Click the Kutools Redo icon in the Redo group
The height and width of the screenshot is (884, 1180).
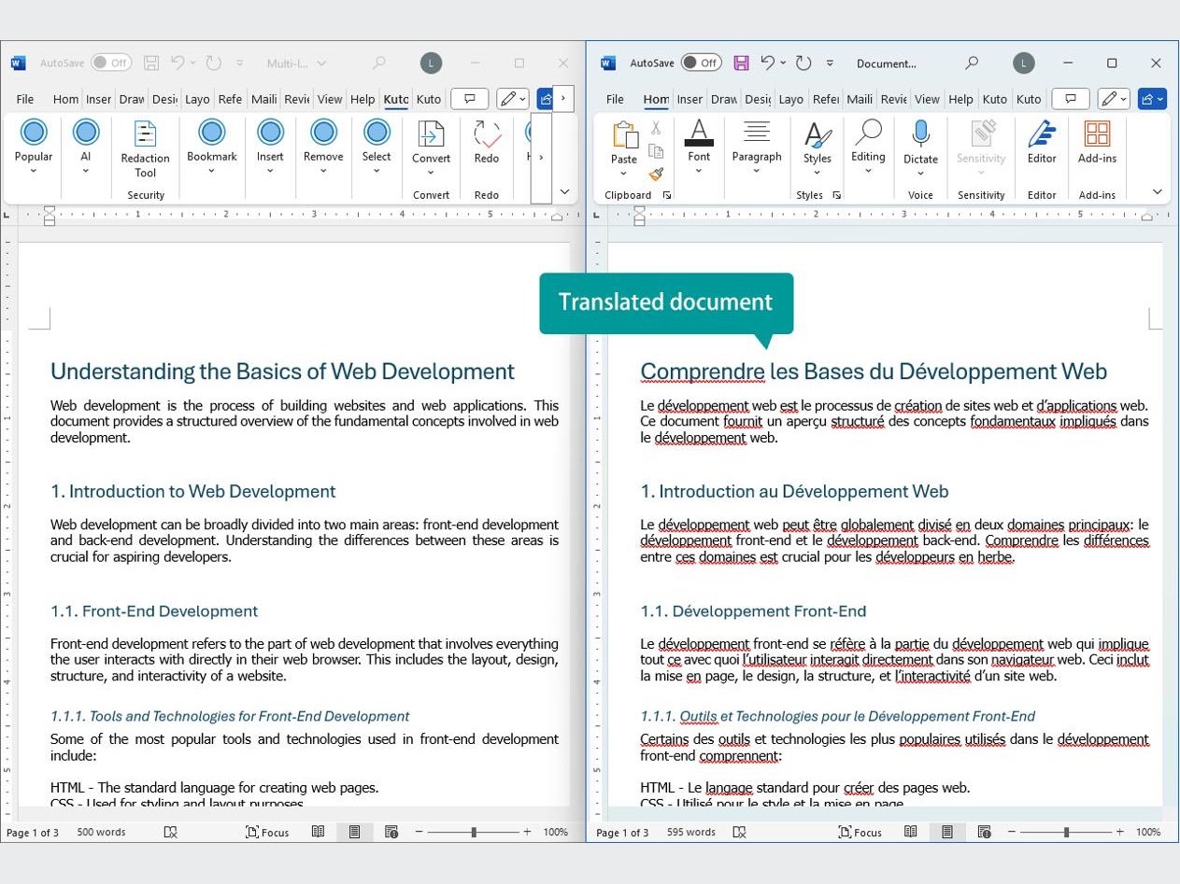click(x=487, y=133)
